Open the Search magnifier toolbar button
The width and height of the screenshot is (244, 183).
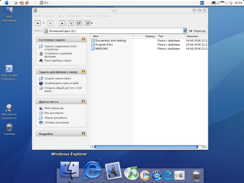pos(71,23)
